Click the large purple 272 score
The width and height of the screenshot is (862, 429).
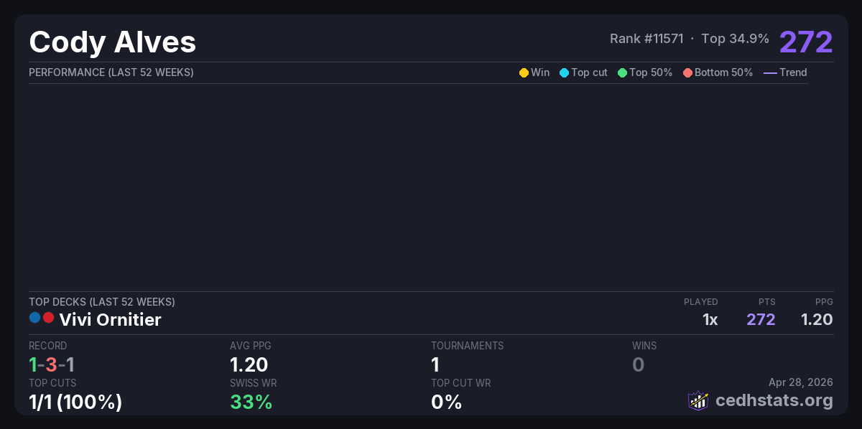click(805, 42)
